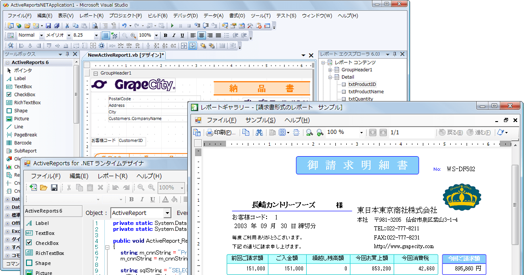Viewport: 524px width, 275px height.
Task: Click the 戻る(B) back button
Action: click(451, 132)
